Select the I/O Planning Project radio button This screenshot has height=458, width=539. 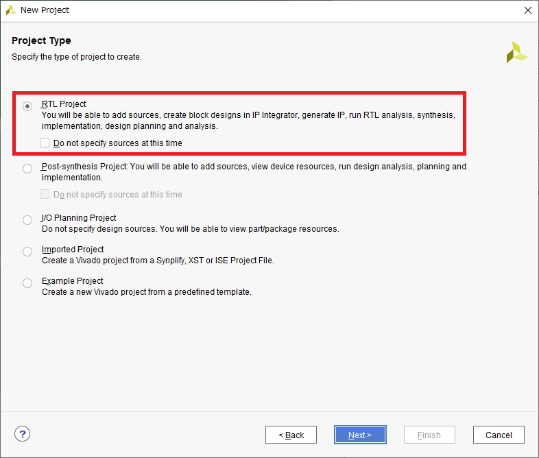pos(27,220)
